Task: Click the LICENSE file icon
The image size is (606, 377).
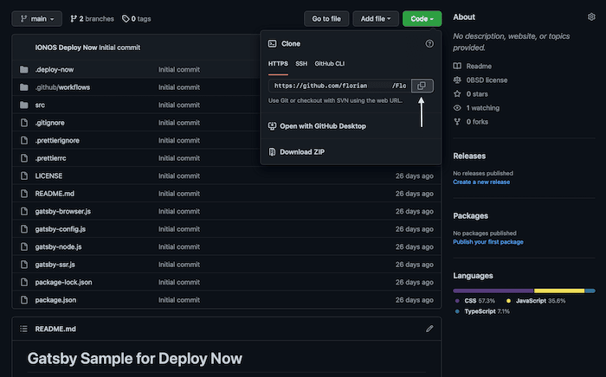Action: click(24, 176)
